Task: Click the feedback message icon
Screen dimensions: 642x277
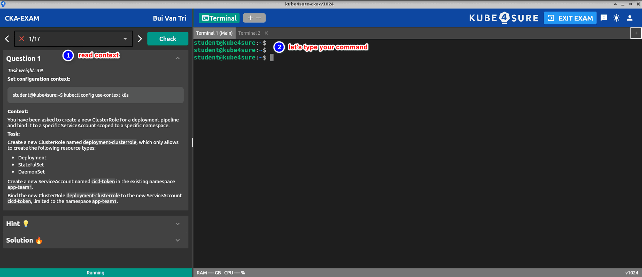Action: pyautogui.click(x=604, y=18)
